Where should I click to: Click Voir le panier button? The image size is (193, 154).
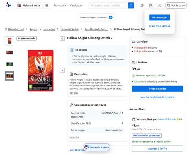[x=176, y=5]
